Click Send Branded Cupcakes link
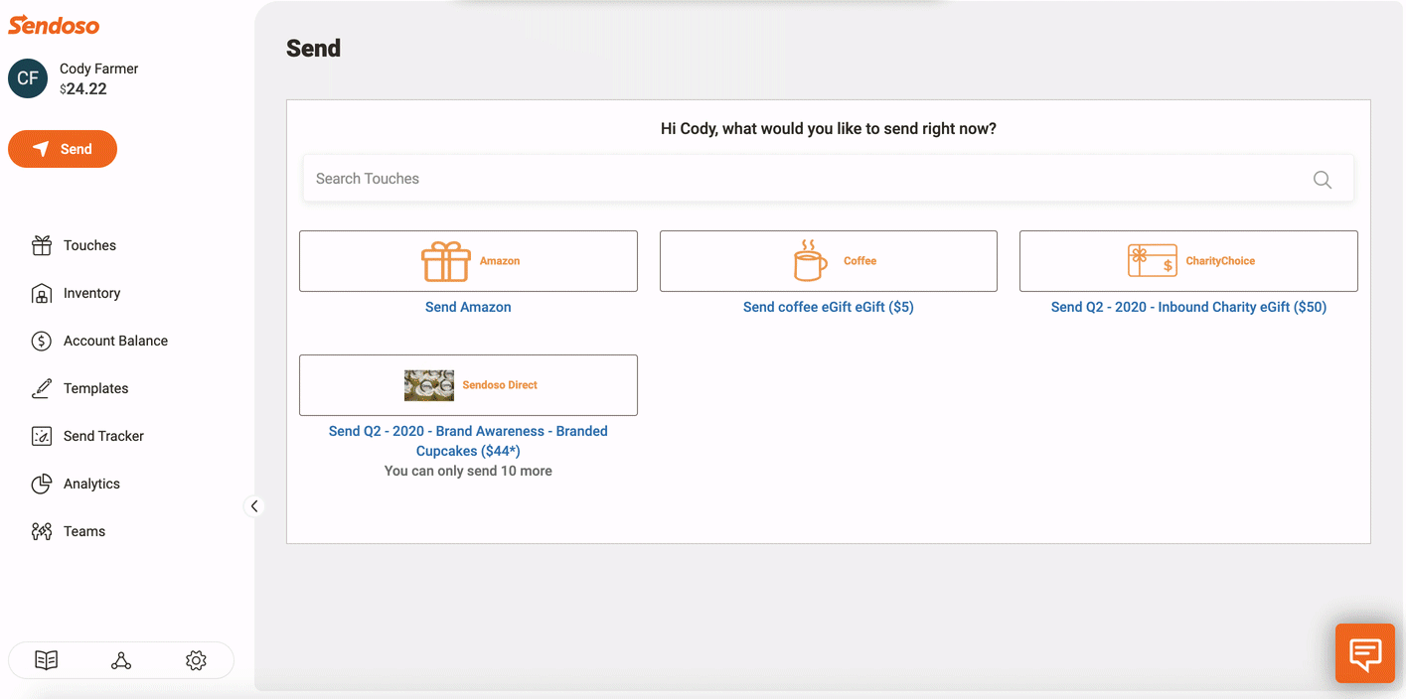The width and height of the screenshot is (1406, 699). pos(468,441)
